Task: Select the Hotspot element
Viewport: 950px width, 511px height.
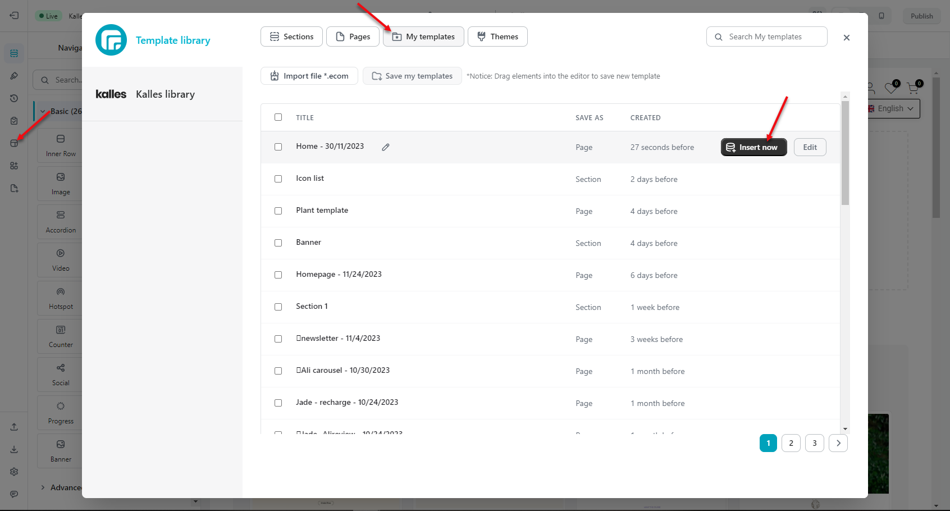Action: click(x=60, y=298)
